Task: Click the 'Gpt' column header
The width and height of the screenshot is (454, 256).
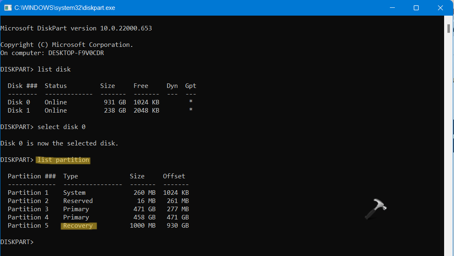Action: pos(191,86)
